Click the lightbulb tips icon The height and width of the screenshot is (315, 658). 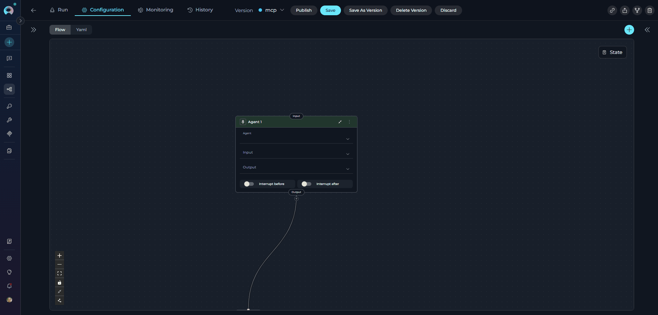click(9, 272)
